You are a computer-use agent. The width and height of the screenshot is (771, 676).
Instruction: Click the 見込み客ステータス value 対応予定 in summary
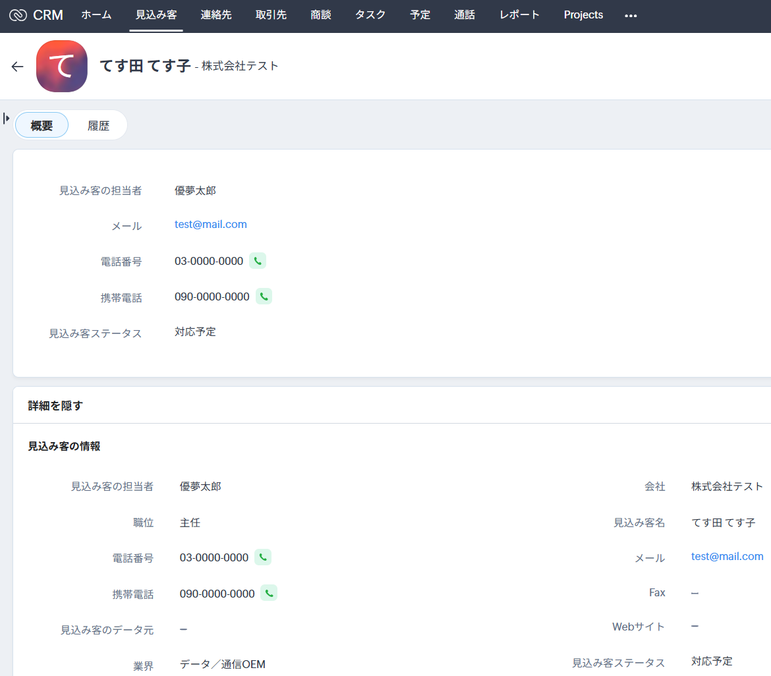[x=195, y=332]
